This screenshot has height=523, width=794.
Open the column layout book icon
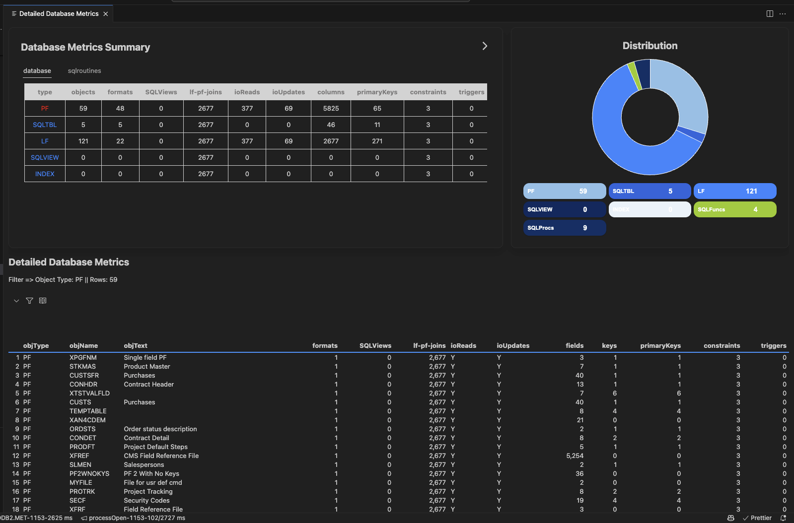coord(43,301)
